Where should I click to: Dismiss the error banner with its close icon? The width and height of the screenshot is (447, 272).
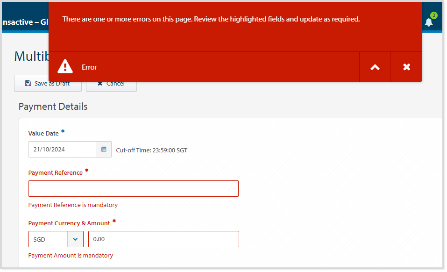406,66
